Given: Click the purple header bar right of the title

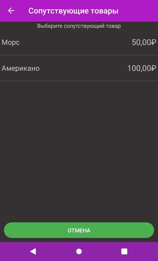Looking at the screenshot, I should click(140, 11).
